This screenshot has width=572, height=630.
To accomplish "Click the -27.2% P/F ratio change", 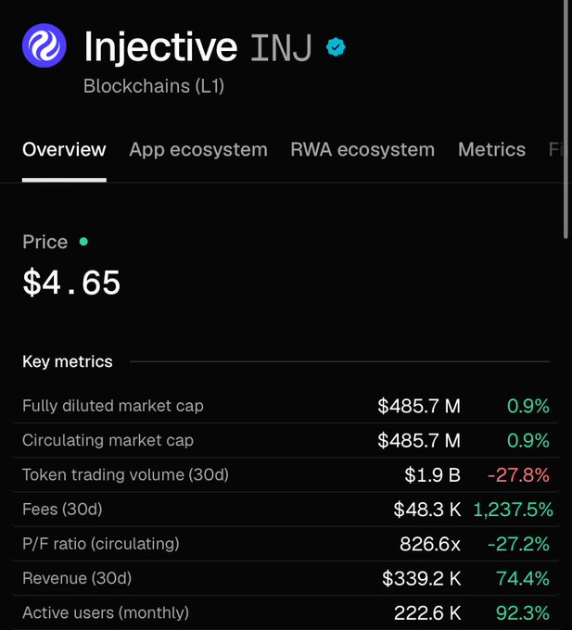I will [518, 544].
